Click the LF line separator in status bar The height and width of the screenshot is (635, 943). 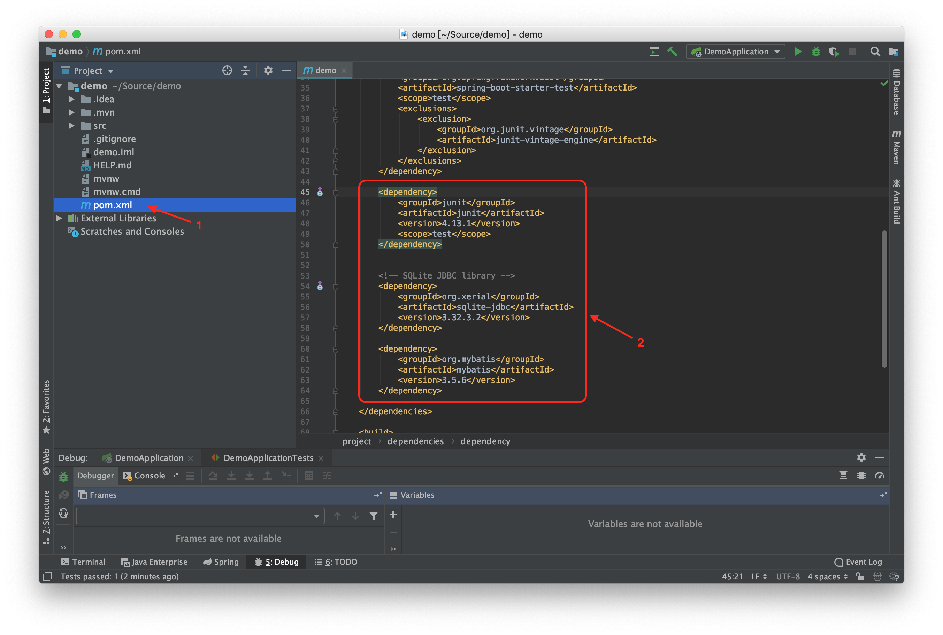pos(759,576)
